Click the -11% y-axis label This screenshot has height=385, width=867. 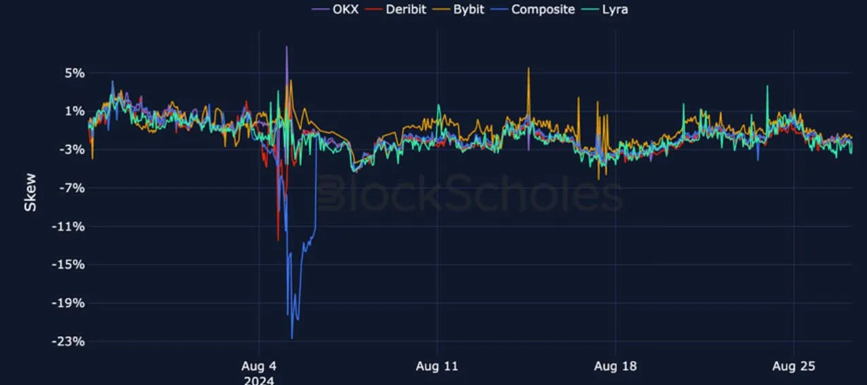coord(70,227)
